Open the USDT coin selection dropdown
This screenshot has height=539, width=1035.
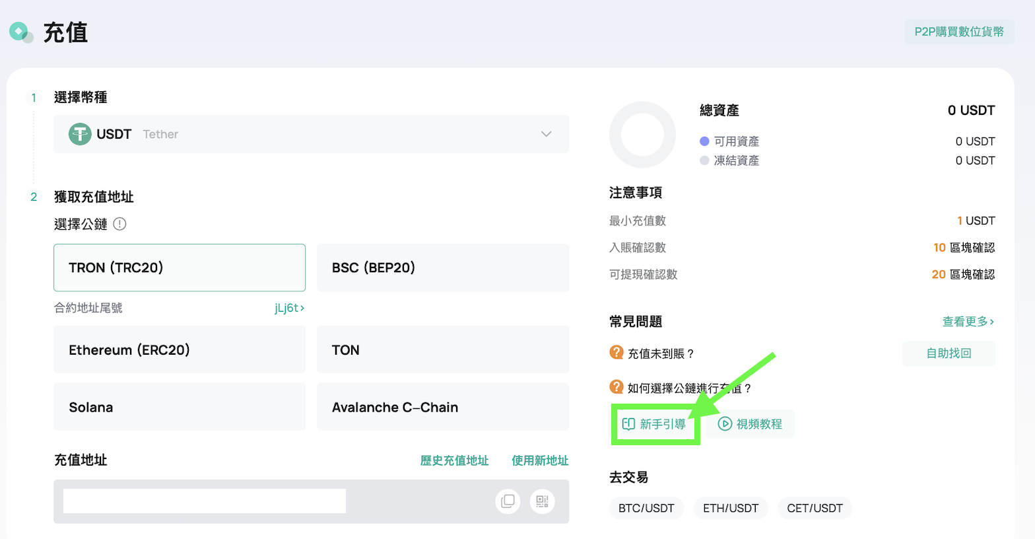(311, 134)
